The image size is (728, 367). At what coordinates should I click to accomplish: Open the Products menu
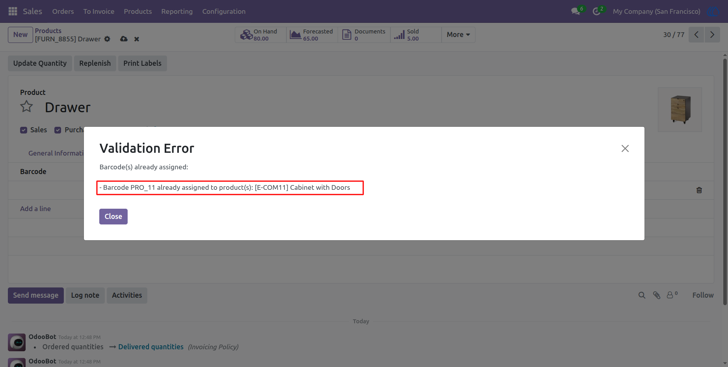138,11
